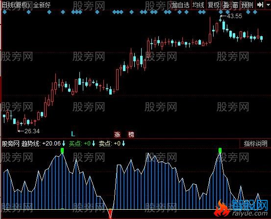
Task: Click the green signal marker below the +20.06 arrow
Action: point(62,150)
